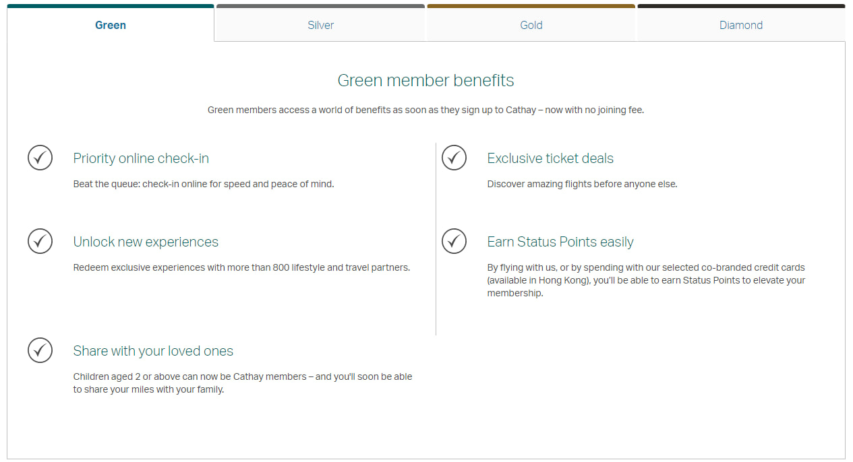853x462 pixels.
Task: Click the checkmark icon beside Earn Status Points easily
Action: [454, 241]
